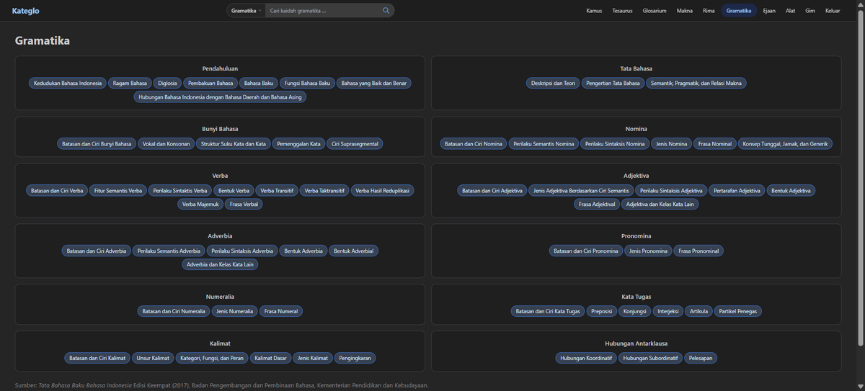Viewport: 865px width, 391px height.
Task: Open the 'Preposisi' topic
Action: click(x=601, y=312)
